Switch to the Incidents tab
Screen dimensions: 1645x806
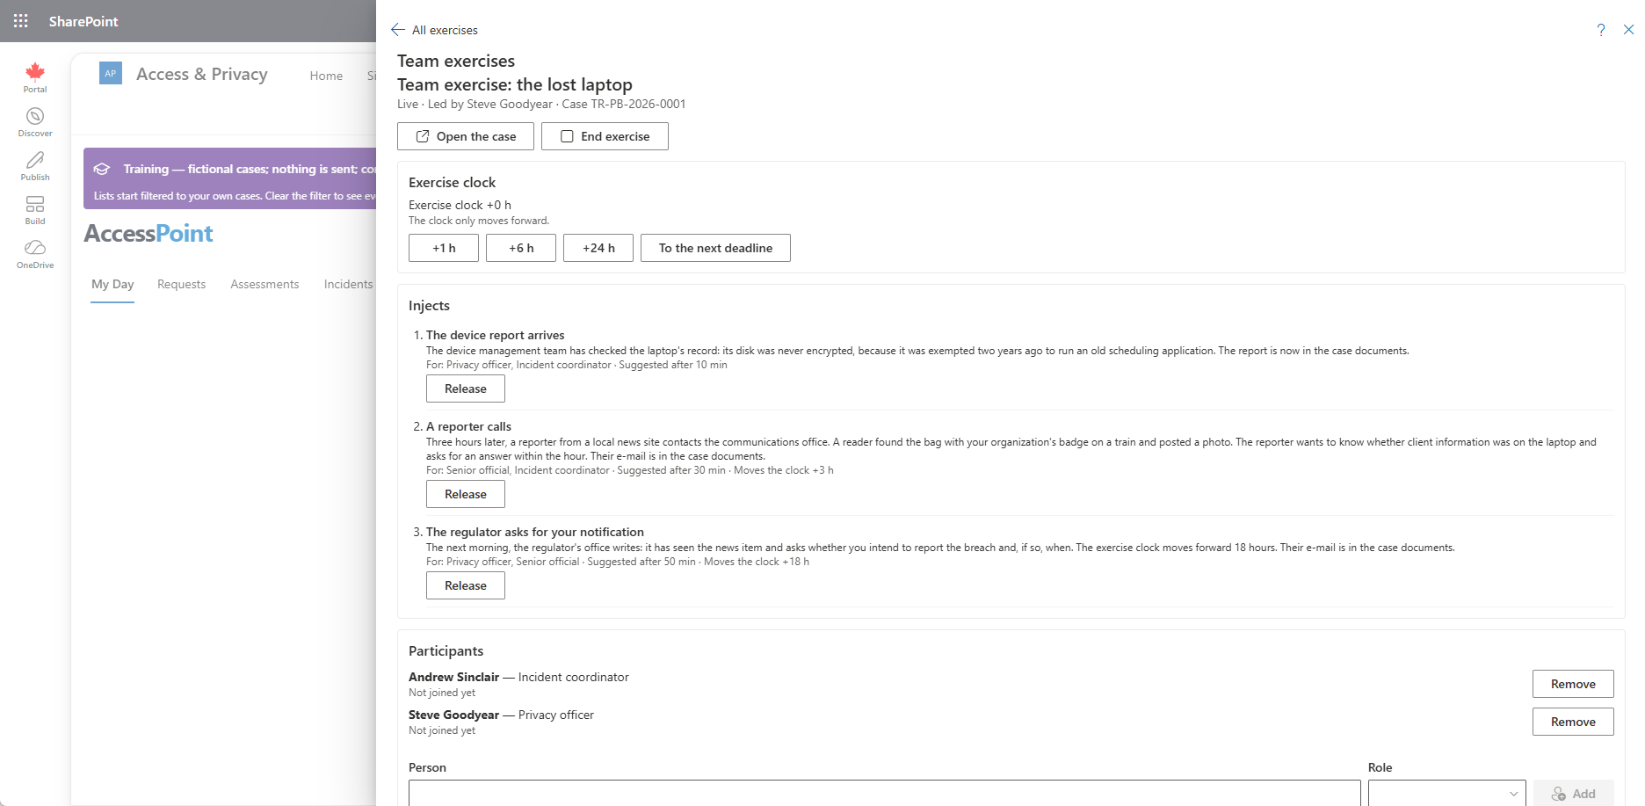[x=348, y=284]
